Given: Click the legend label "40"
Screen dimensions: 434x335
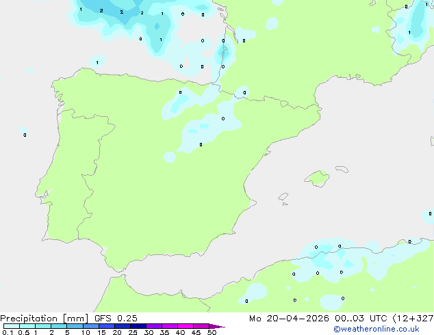Looking at the screenshot, I should (x=180, y=332).
